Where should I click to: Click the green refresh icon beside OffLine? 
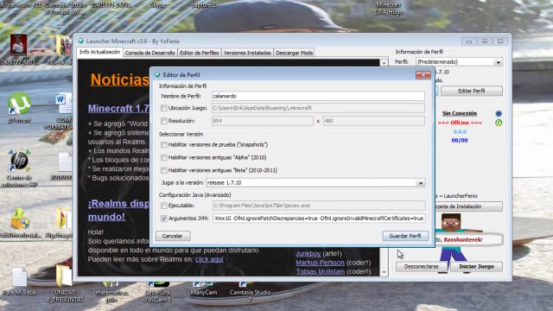coord(499,123)
